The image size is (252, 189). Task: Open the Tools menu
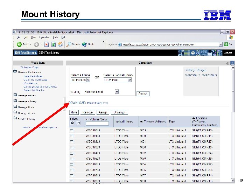(x=55, y=37)
